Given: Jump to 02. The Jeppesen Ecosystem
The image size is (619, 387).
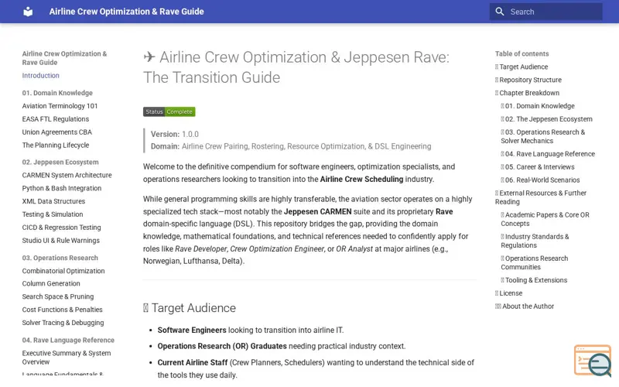Looking at the screenshot, I should (547, 119).
